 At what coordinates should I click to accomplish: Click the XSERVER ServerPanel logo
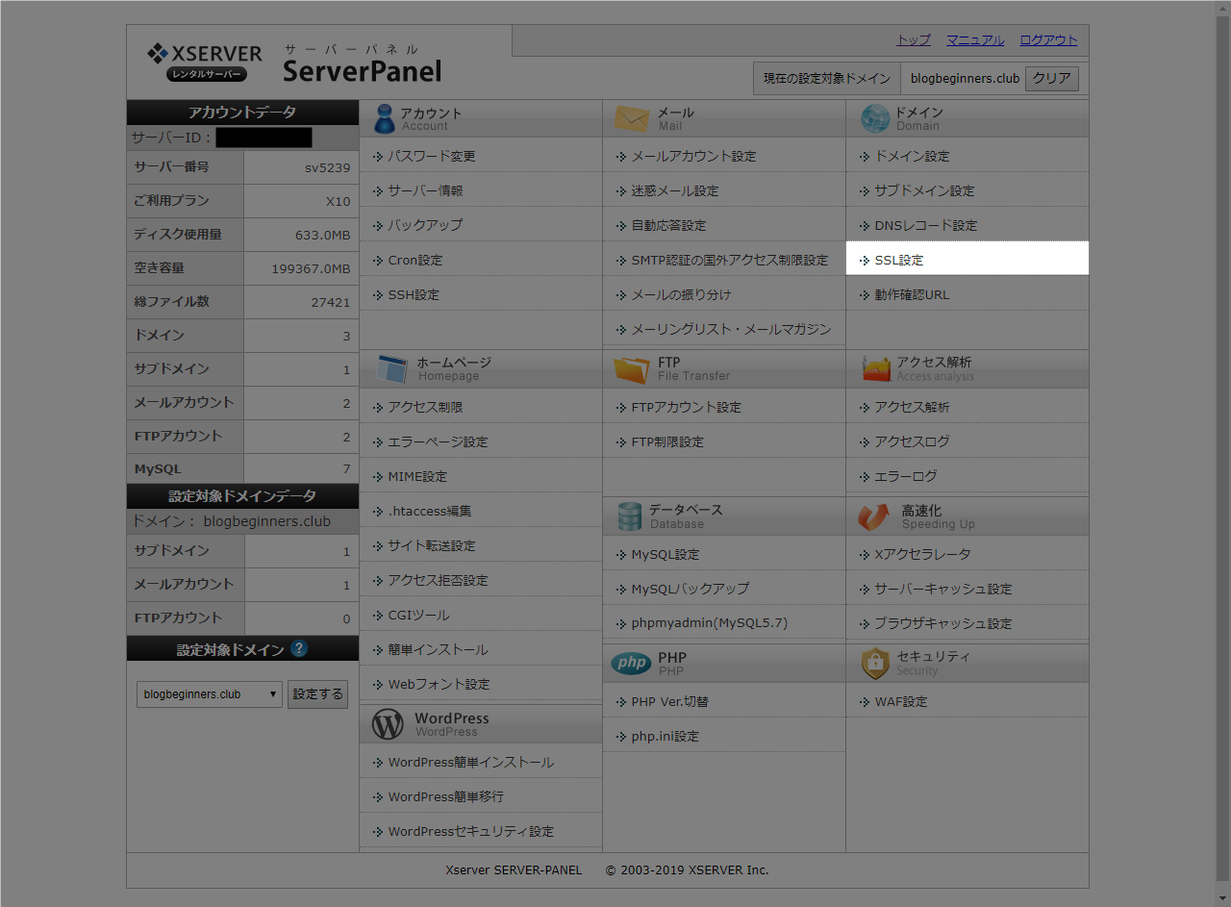click(x=294, y=63)
